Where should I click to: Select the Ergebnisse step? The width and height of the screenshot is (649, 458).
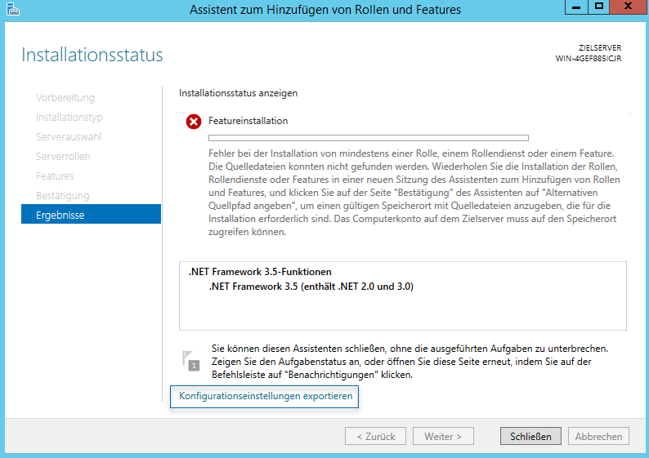pyautogui.click(x=91, y=214)
